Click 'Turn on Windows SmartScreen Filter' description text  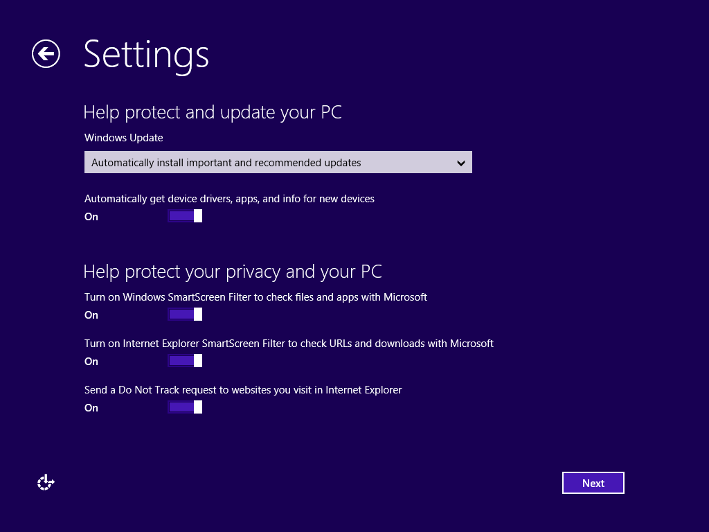coord(255,297)
